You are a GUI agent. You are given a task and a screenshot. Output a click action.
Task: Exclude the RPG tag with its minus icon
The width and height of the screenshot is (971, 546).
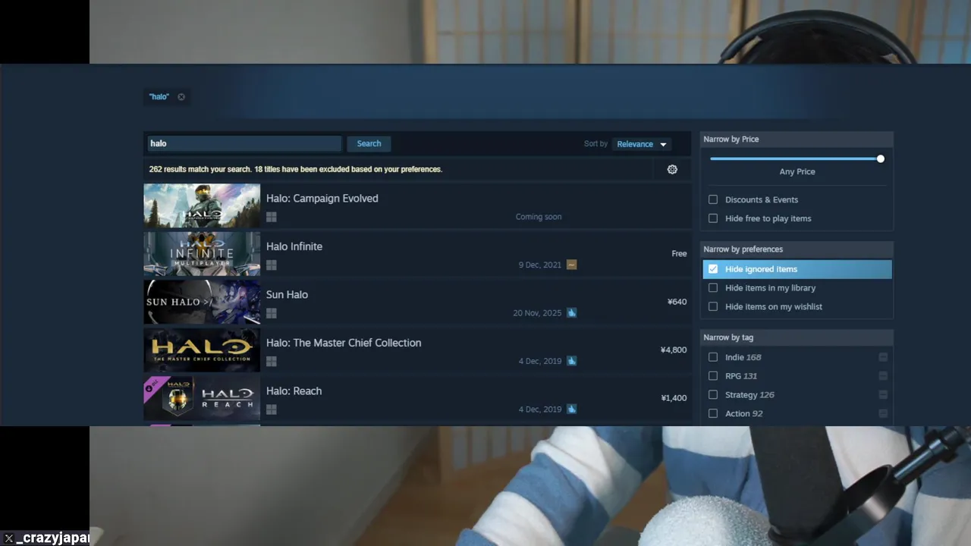[883, 376]
